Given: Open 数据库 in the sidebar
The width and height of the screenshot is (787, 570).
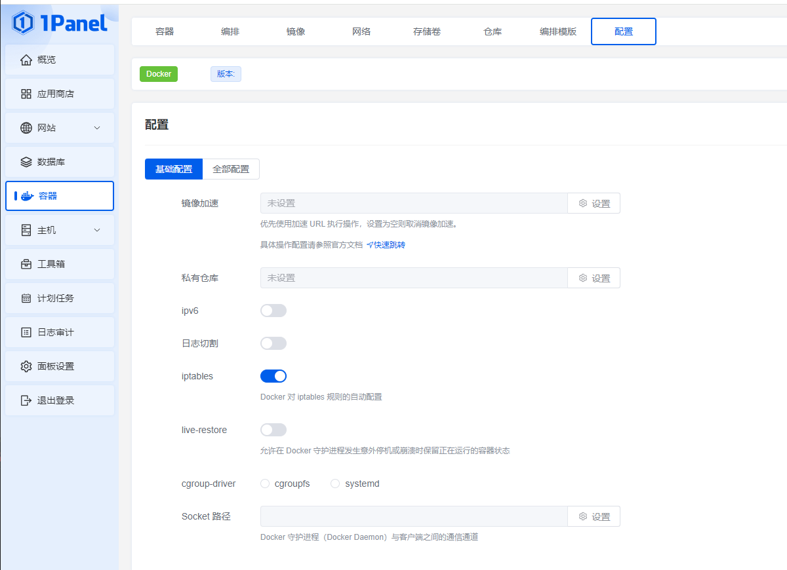Looking at the screenshot, I should (x=60, y=162).
